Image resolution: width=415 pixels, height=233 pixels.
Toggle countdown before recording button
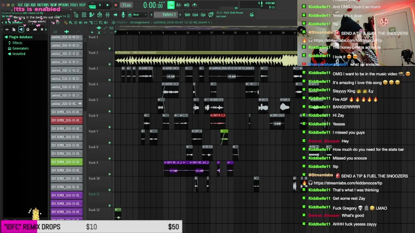click(179, 5)
